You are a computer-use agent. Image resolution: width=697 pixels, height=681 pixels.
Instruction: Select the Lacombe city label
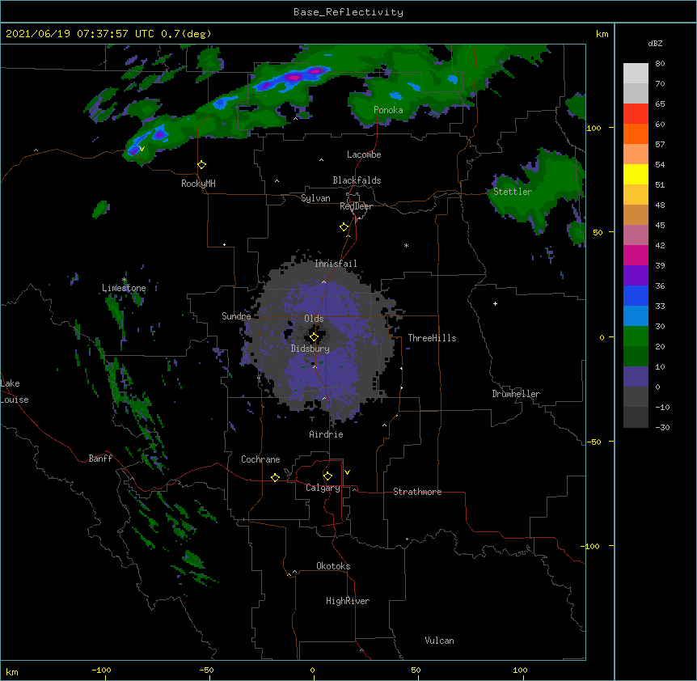pyautogui.click(x=364, y=154)
